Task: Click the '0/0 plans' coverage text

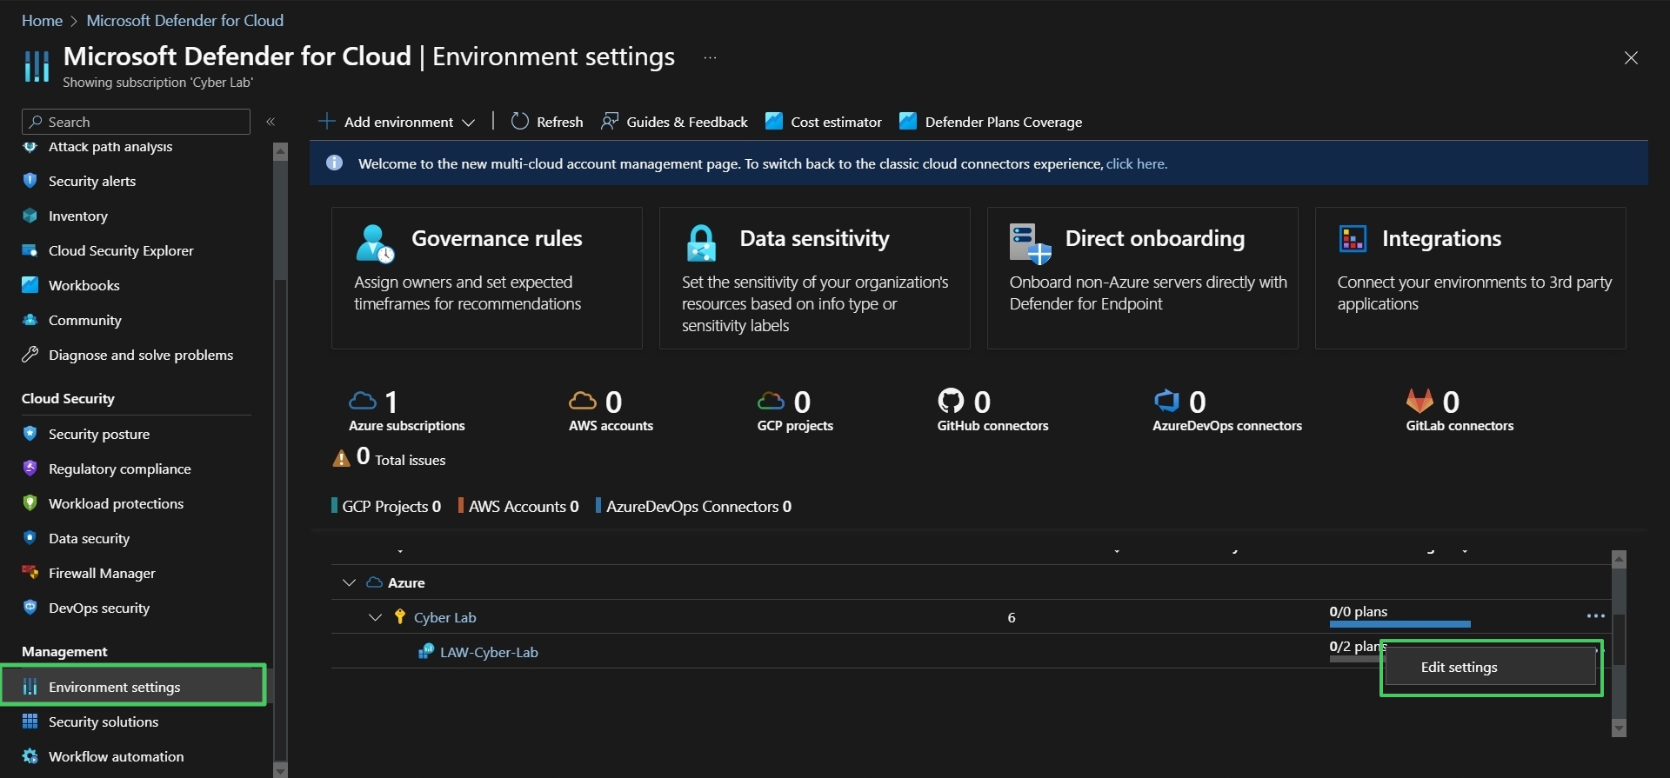Action: click(1358, 611)
